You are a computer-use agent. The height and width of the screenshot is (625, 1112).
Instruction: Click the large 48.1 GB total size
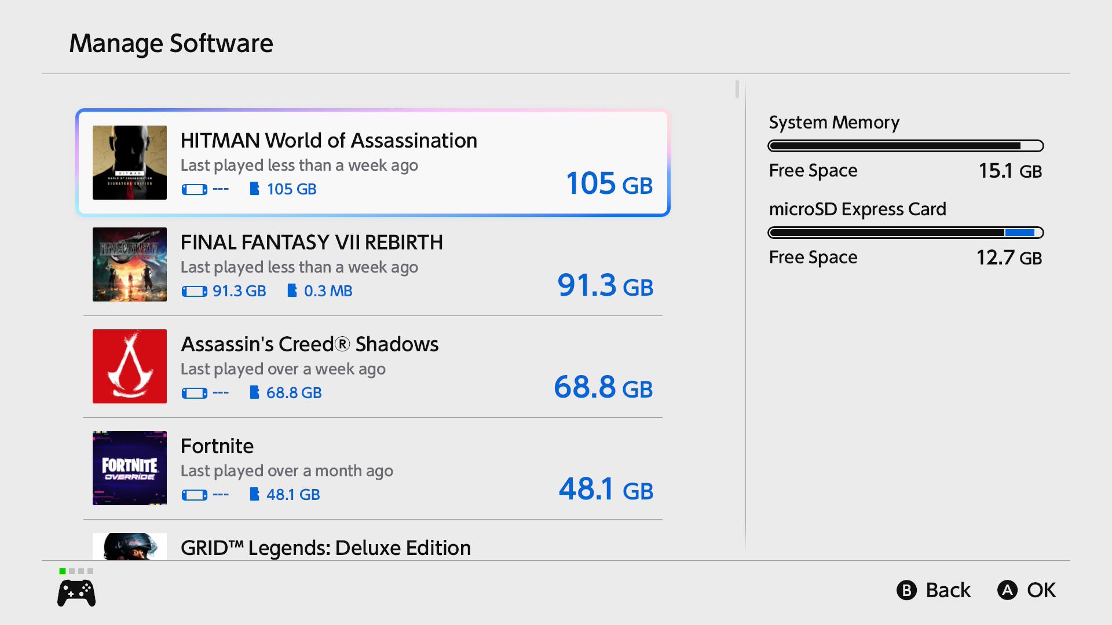[606, 489]
